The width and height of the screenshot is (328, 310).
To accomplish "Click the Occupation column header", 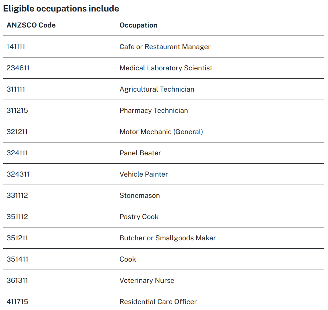I will click(138, 25).
